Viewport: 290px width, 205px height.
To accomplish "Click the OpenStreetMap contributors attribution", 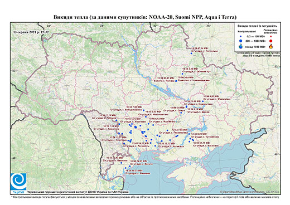I will tap(250, 192).
